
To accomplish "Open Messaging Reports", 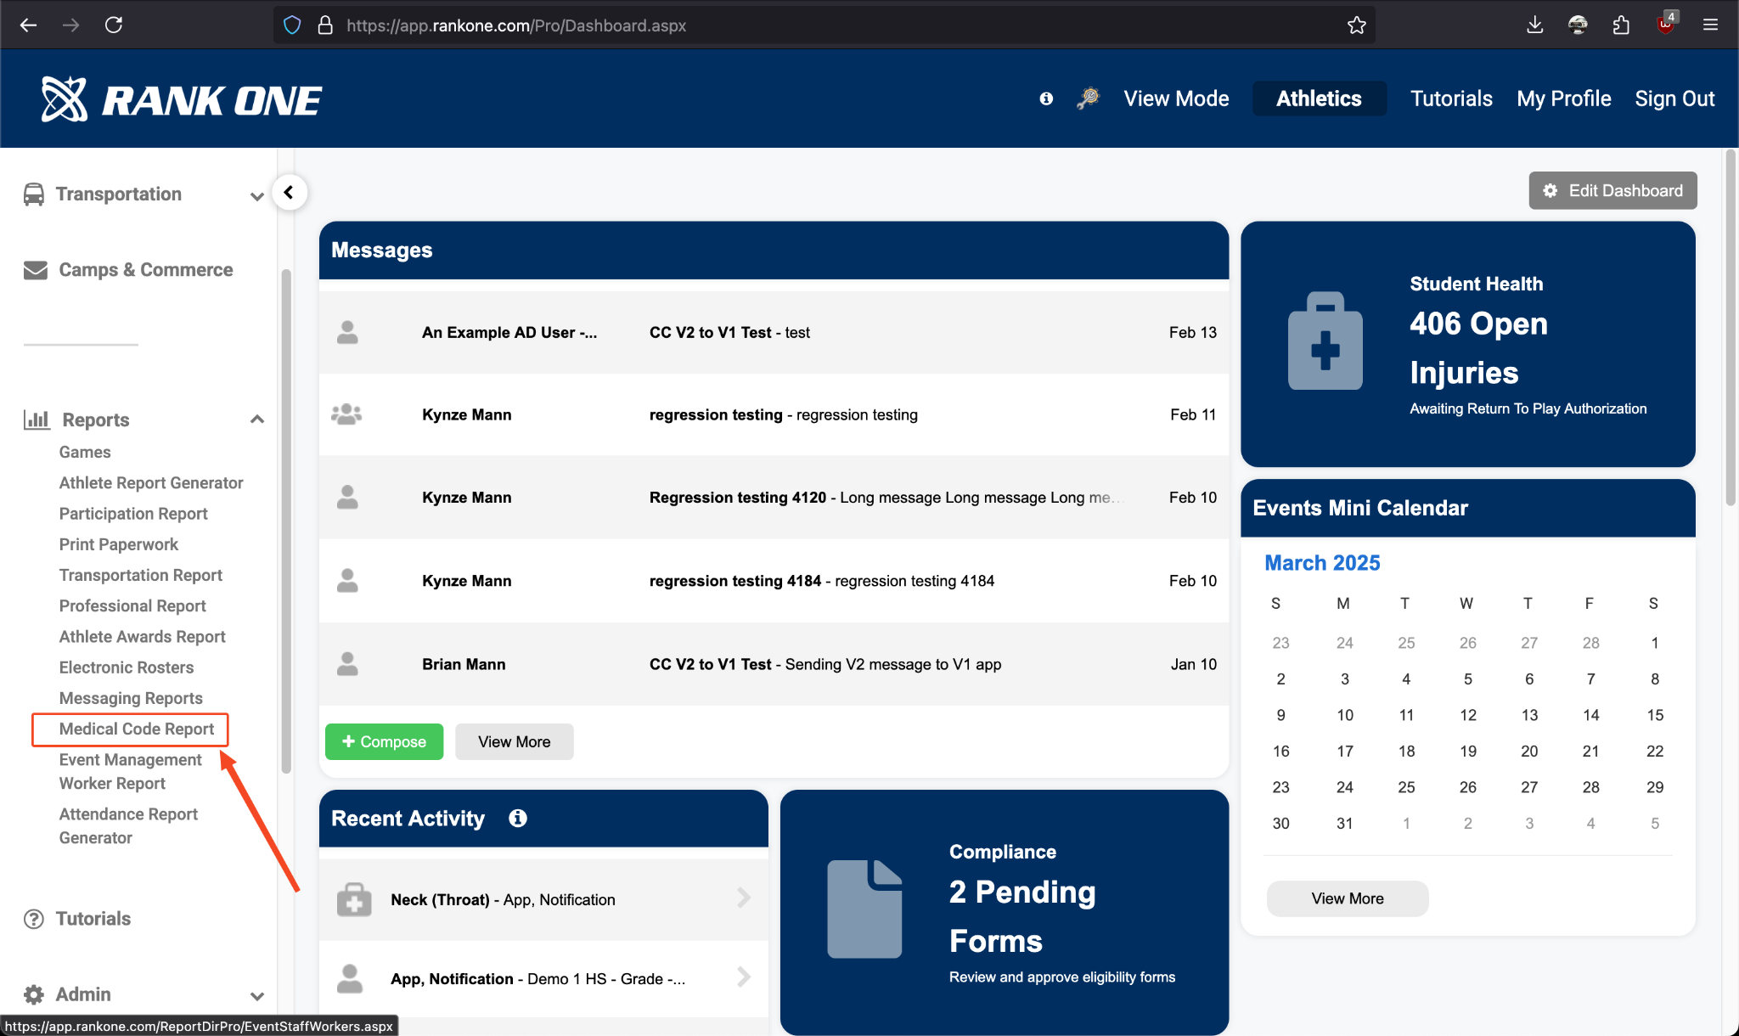I will 131,698.
